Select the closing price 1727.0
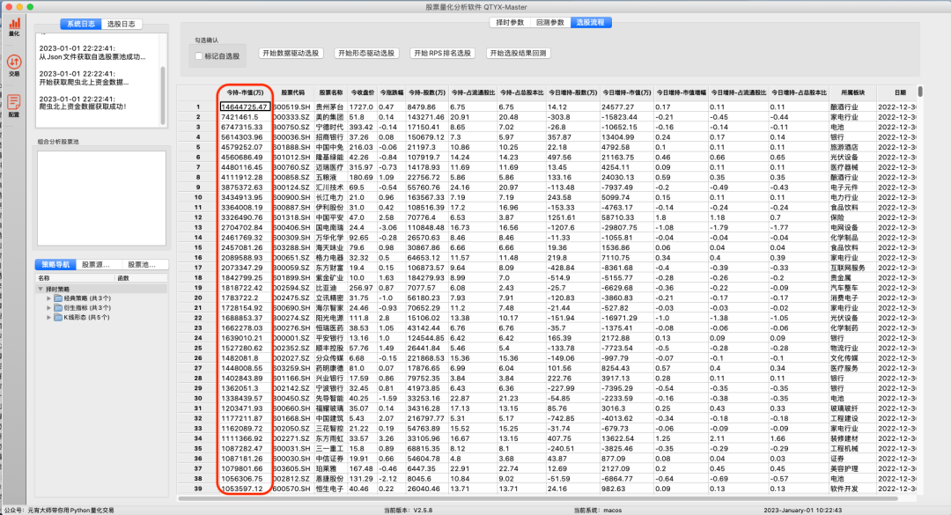Image resolution: width=951 pixels, height=515 pixels. 362,107
